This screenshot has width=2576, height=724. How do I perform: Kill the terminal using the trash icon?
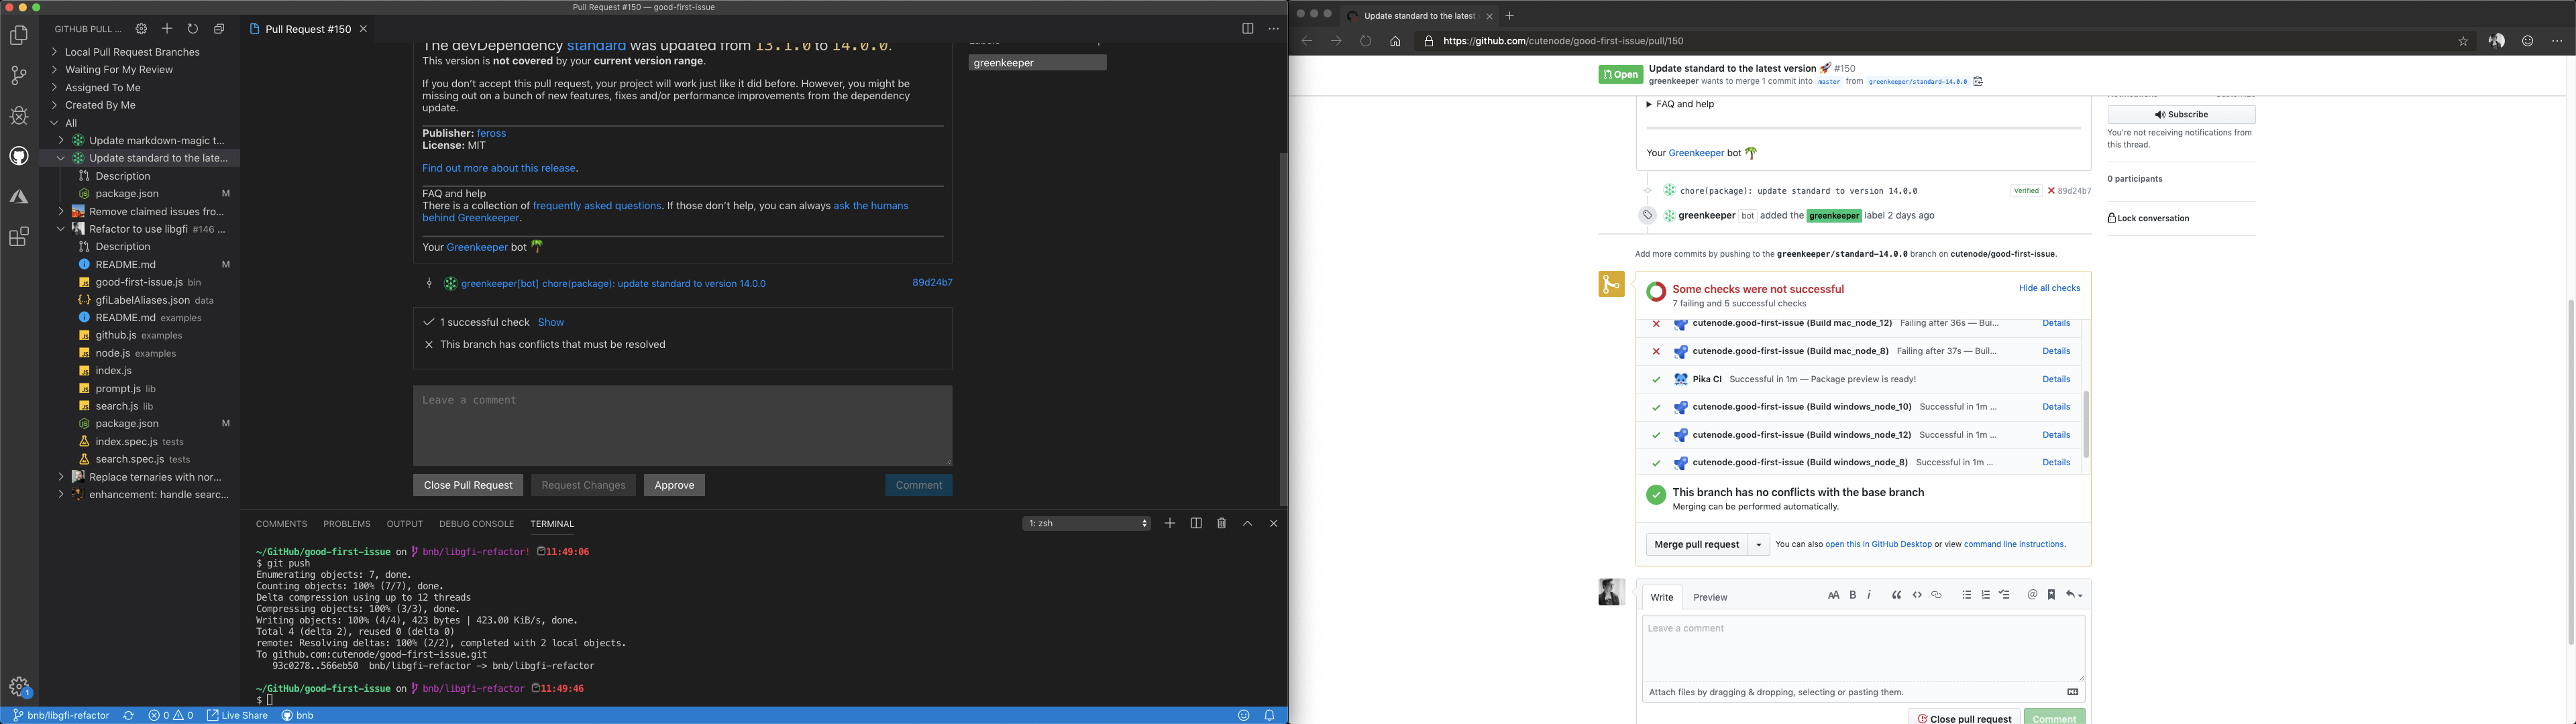click(x=1221, y=523)
